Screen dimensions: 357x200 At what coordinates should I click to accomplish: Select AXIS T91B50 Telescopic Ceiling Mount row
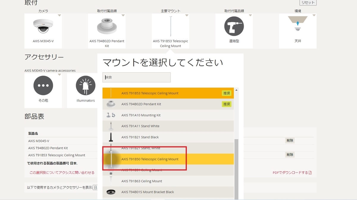click(168, 159)
